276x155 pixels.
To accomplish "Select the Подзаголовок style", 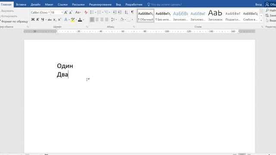I will (x=233, y=16).
